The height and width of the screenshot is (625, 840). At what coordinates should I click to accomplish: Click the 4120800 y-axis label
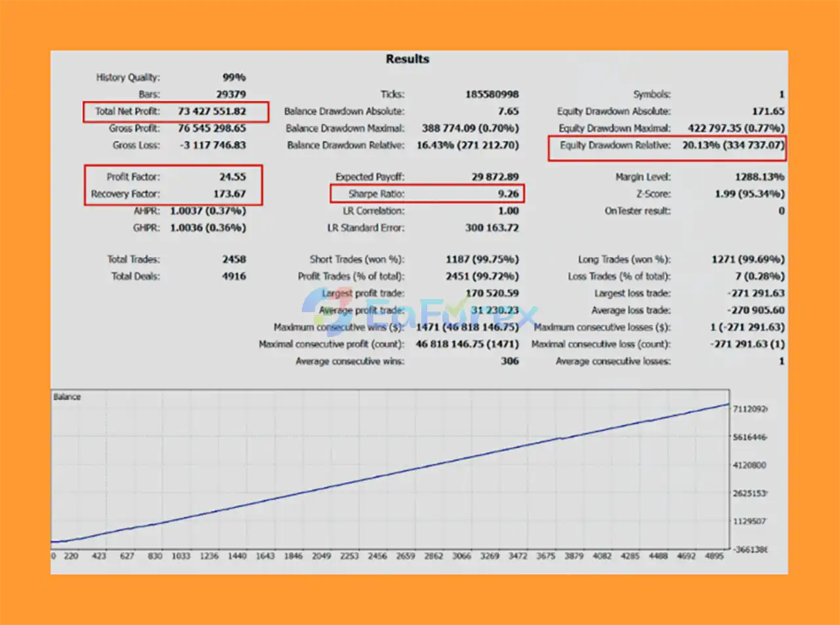[x=749, y=466]
